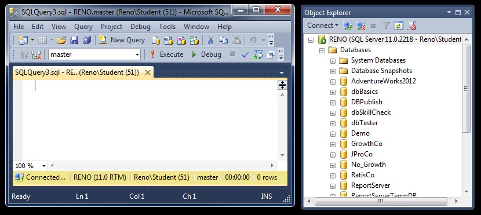Open the Edit menu
This screenshot has height=215, width=481.
coord(38,27)
